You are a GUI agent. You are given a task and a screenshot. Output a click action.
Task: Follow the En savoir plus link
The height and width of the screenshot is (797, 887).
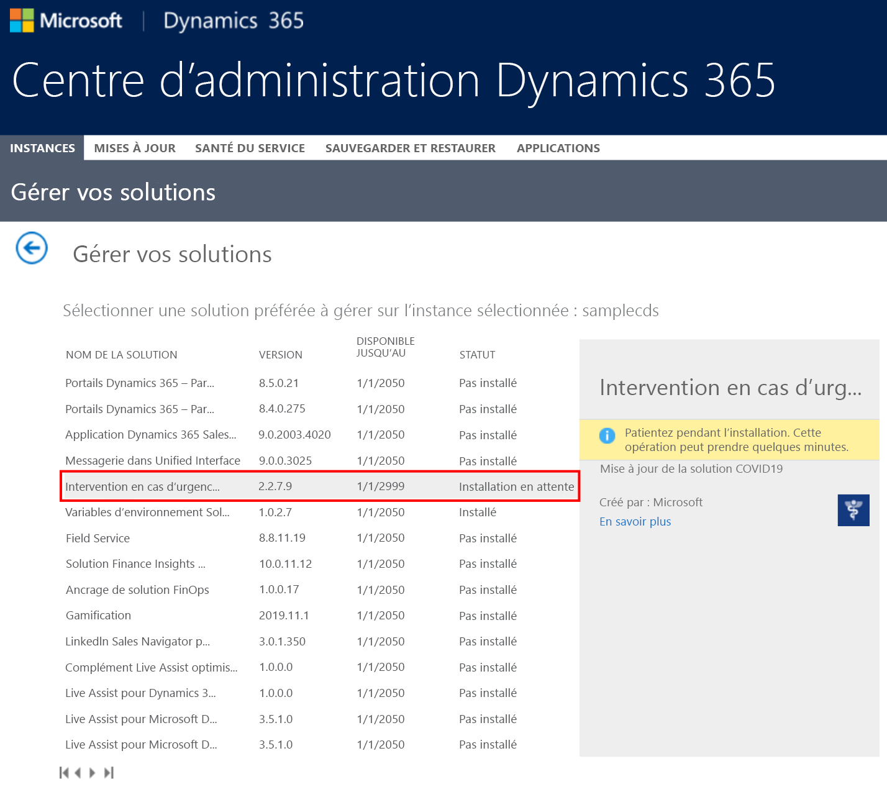(635, 521)
